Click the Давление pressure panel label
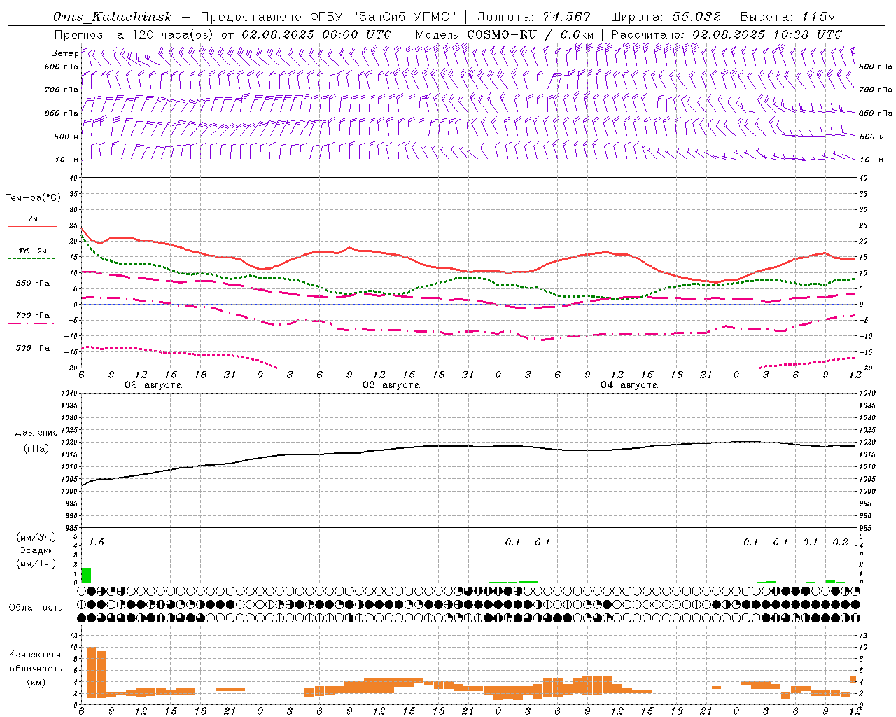This screenshot has height=717, width=896. 36,433
